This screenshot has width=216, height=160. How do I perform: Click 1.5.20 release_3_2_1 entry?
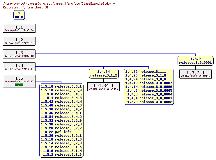(61, 136)
